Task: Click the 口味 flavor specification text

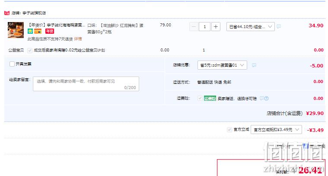Action: 115,29
